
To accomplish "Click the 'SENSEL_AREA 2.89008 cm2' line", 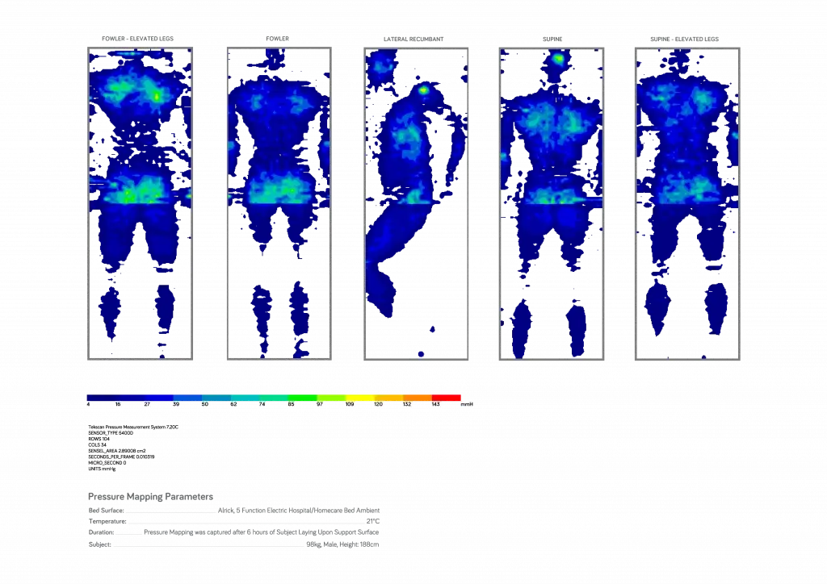I will (x=116, y=451).
